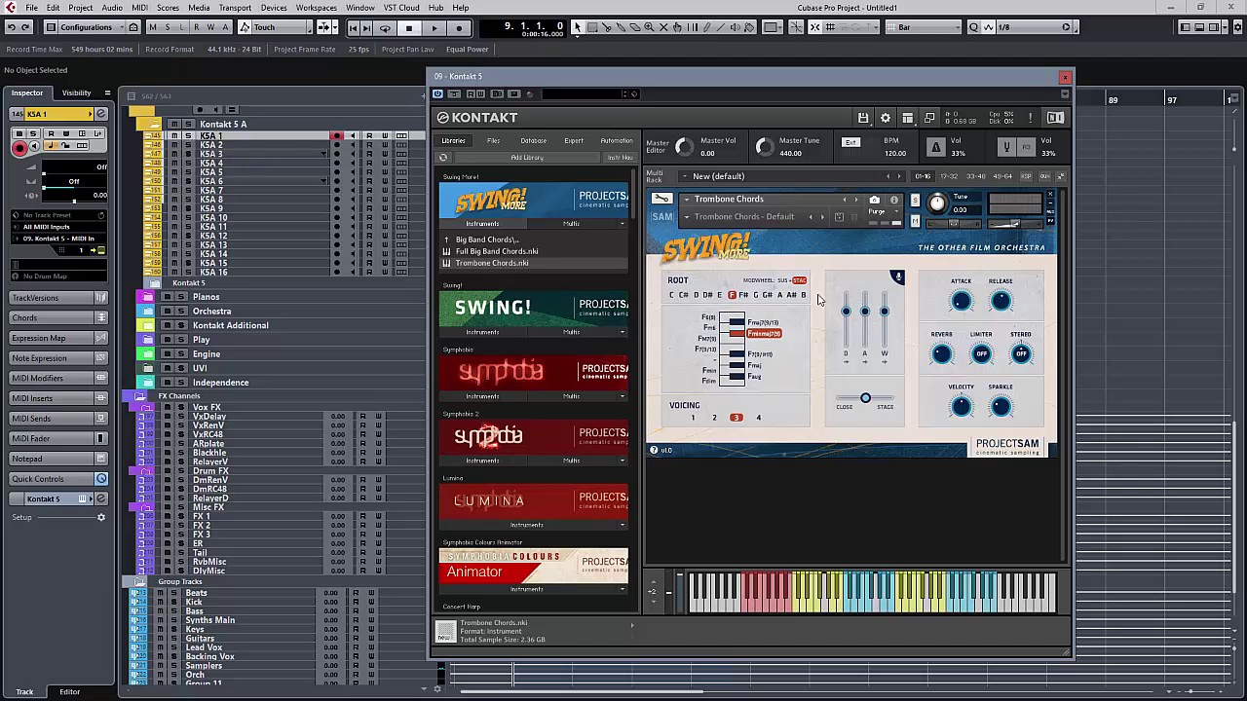This screenshot has width=1247, height=701.
Task: Open instrument info icon
Action: (x=893, y=200)
